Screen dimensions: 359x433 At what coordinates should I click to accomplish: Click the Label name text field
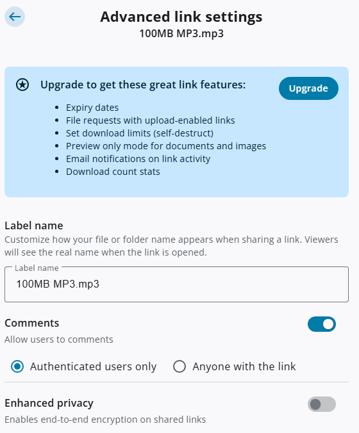(x=176, y=284)
